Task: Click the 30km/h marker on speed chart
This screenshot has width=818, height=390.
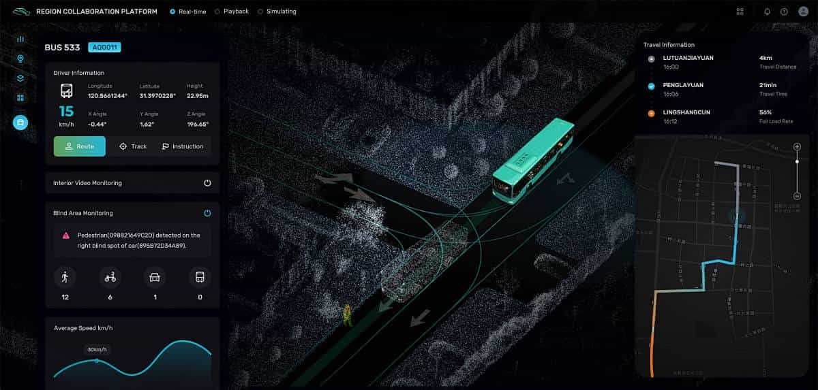Action: tap(97, 350)
